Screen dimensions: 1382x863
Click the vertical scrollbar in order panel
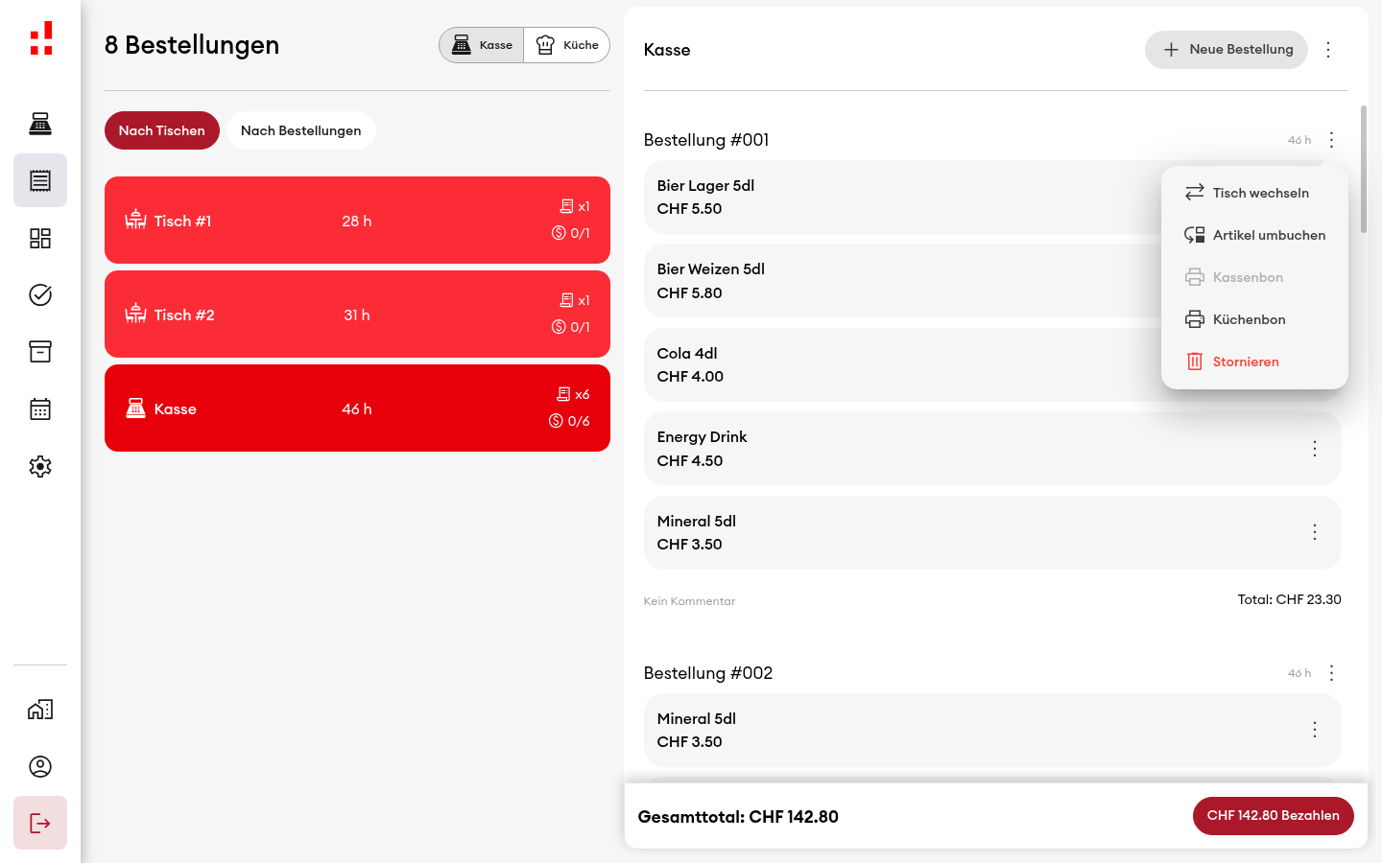1363,170
